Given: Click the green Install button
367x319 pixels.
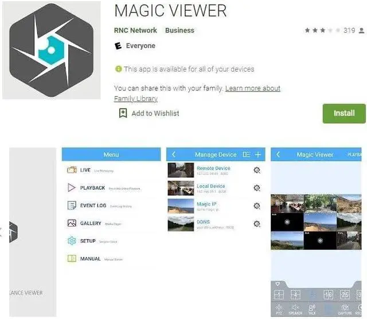Looking at the screenshot, I should (344, 113).
